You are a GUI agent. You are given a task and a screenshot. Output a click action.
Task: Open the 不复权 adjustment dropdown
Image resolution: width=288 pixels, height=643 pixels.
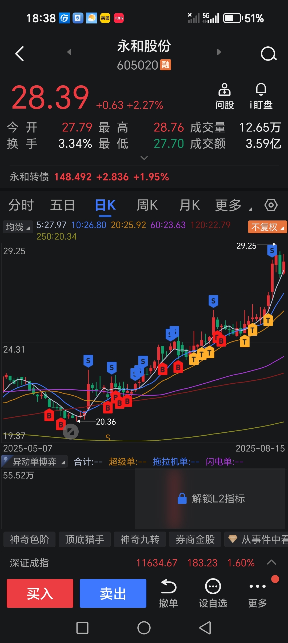click(267, 227)
